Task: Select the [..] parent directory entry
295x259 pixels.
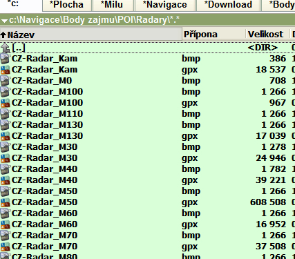Action: point(19,48)
